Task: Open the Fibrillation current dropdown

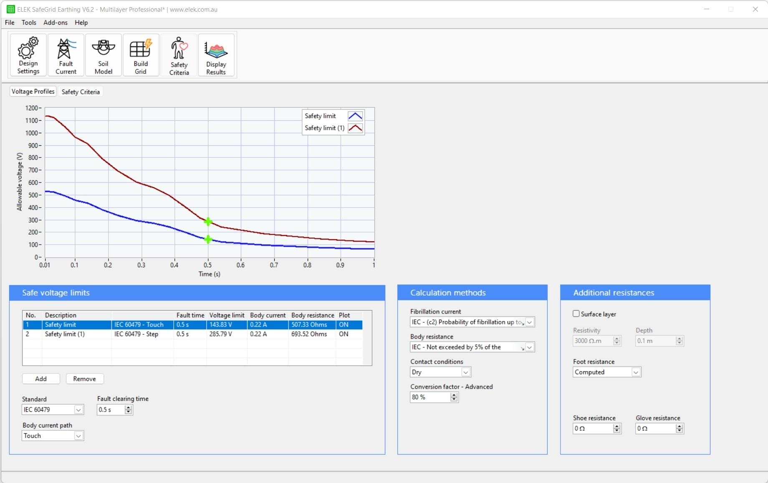Action: [529, 322]
